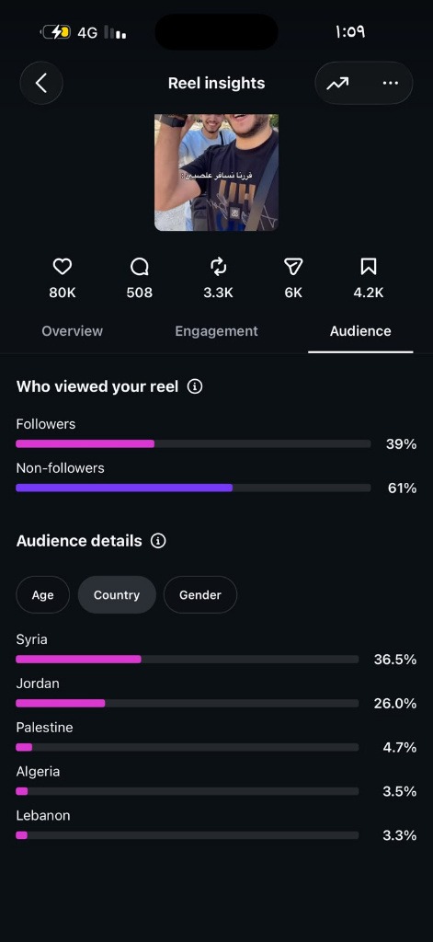The image size is (433, 942).
Task: Tap the Syria percentage bar
Action: 187,659
